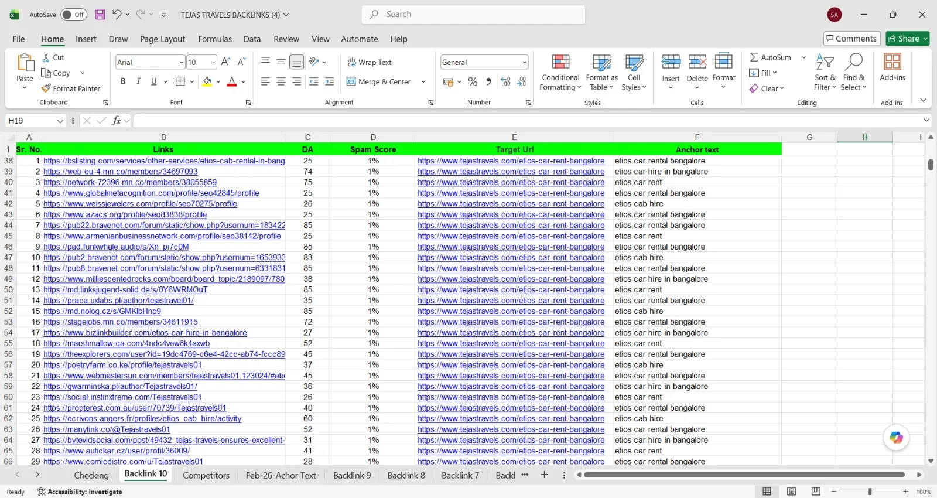Decrease font size with smaller A
Image resolution: width=937 pixels, height=498 pixels.
pyautogui.click(x=241, y=62)
